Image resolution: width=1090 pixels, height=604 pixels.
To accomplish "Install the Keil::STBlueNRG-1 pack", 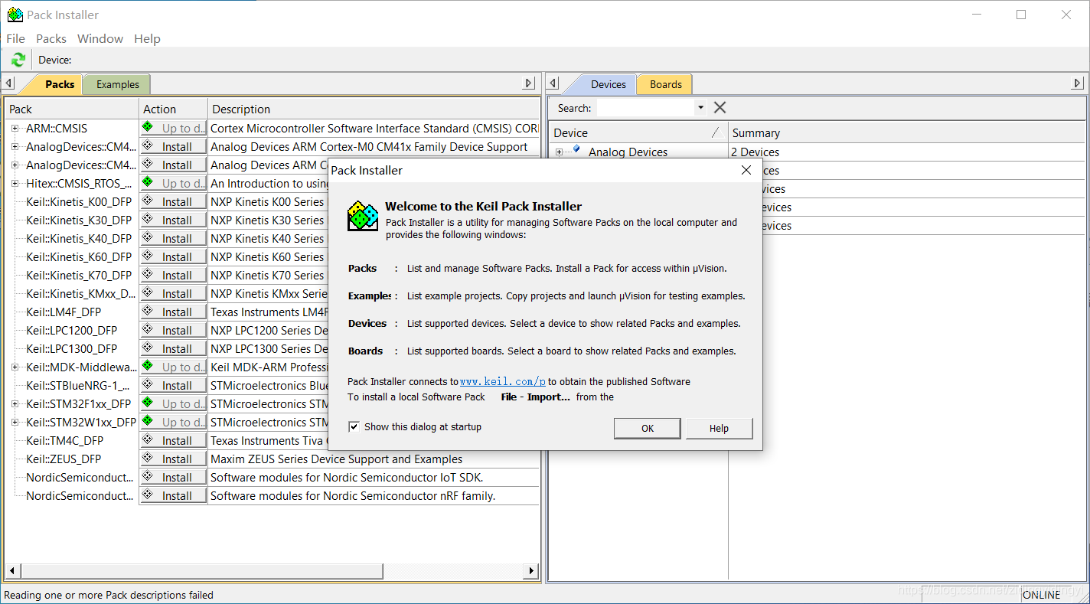I will click(174, 385).
